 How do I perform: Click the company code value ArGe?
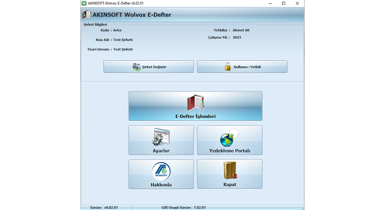click(117, 30)
